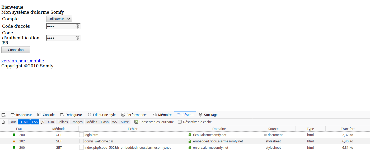The height and width of the screenshot is (163, 370).
Task: Toggle the Autre network filter
Action: click(x=125, y=122)
